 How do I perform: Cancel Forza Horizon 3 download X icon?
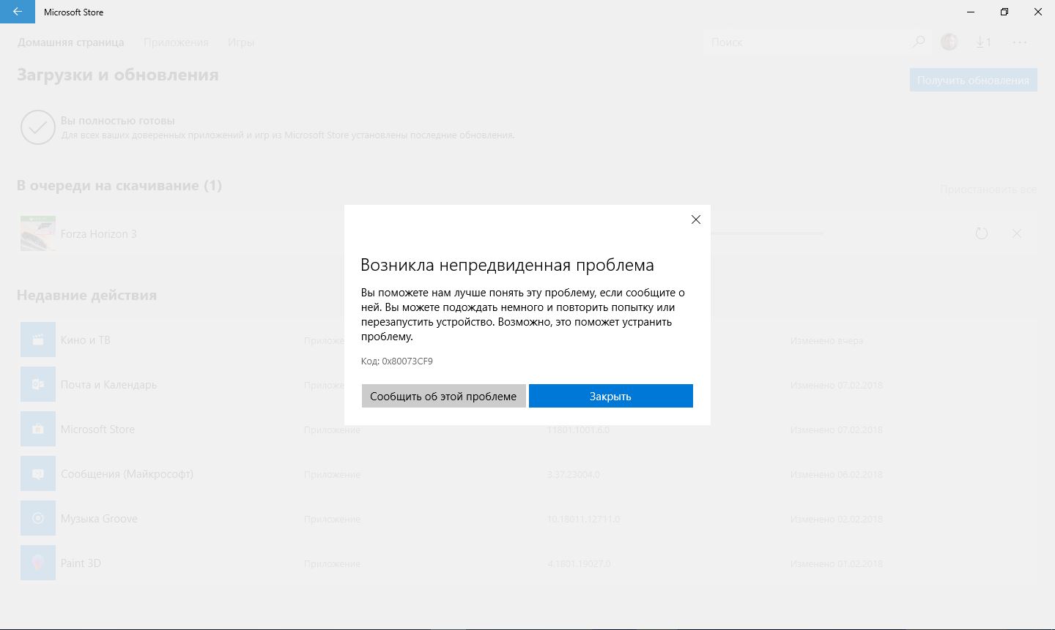pyautogui.click(x=1017, y=233)
